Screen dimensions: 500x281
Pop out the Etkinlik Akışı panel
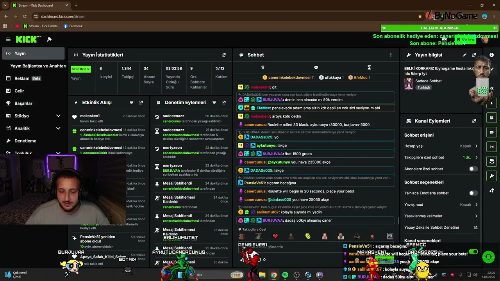click(x=141, y=103)
